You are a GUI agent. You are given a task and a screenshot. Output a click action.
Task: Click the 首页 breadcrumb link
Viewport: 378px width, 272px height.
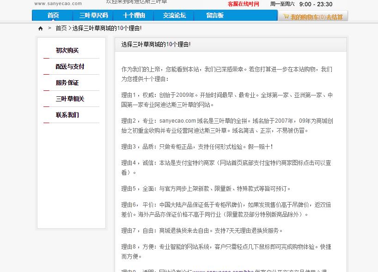tap(61, 29)
